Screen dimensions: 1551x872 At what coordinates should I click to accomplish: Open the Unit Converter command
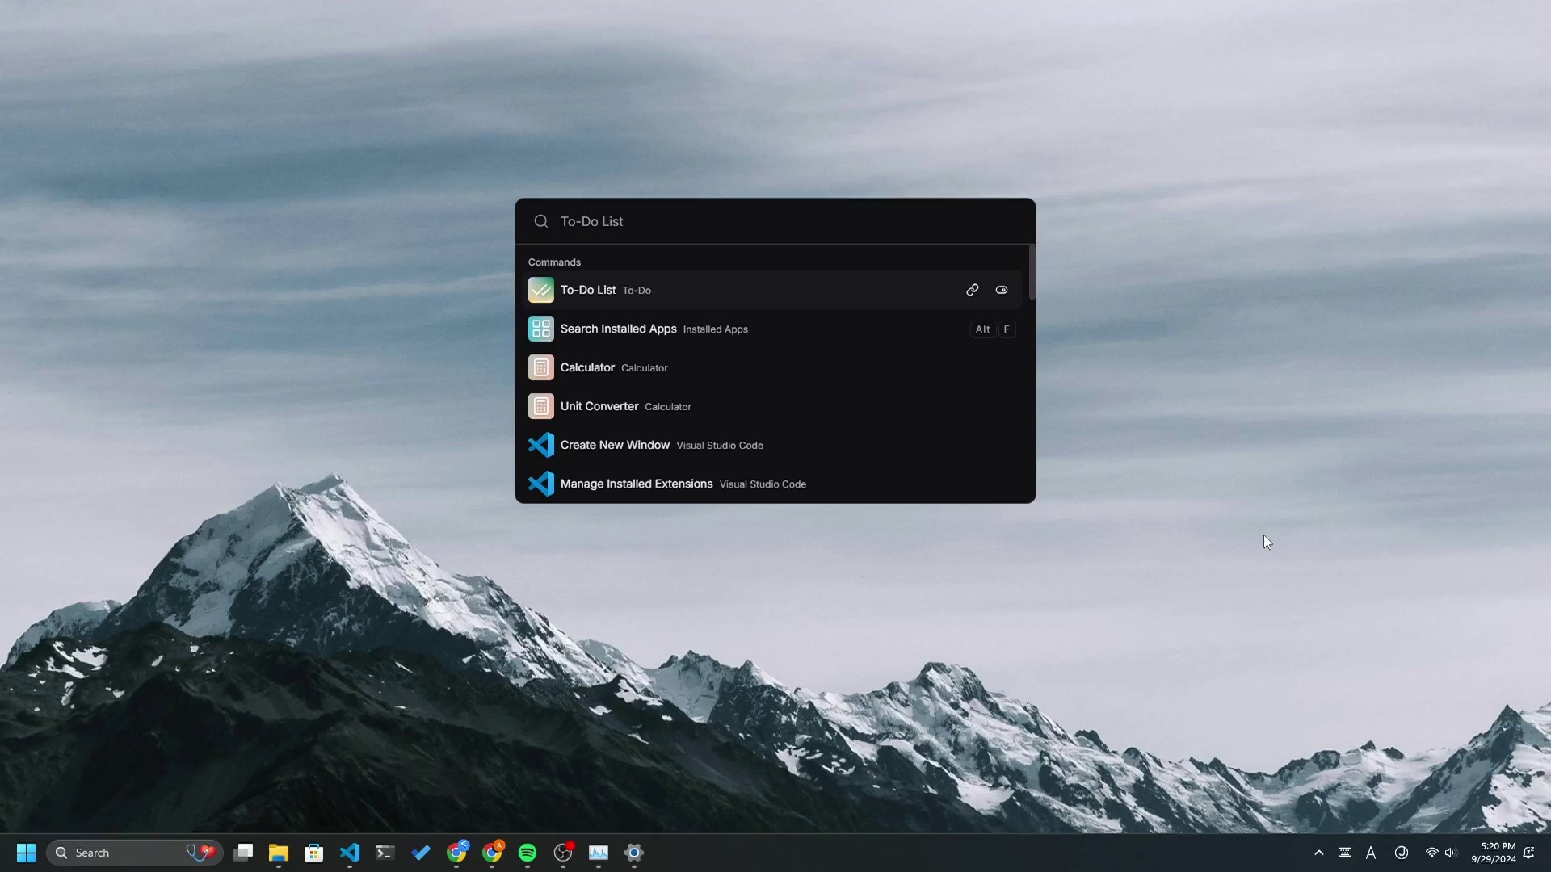(x=599, y=406)
